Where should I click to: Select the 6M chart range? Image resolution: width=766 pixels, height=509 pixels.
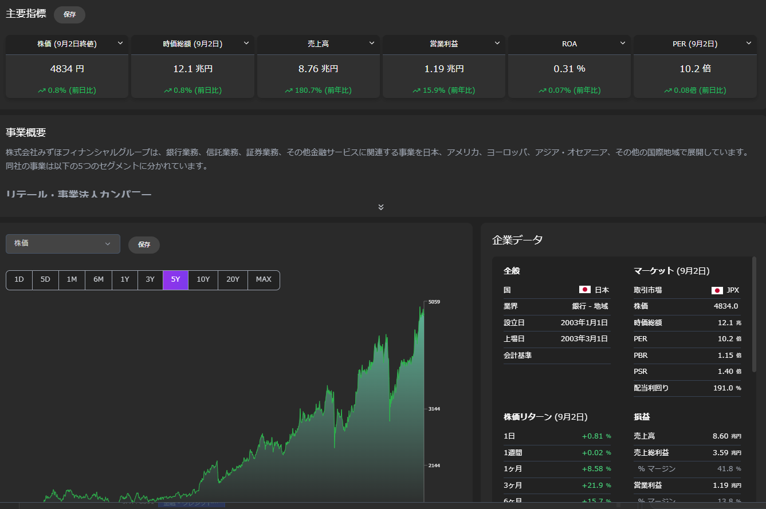pos(99,280)
